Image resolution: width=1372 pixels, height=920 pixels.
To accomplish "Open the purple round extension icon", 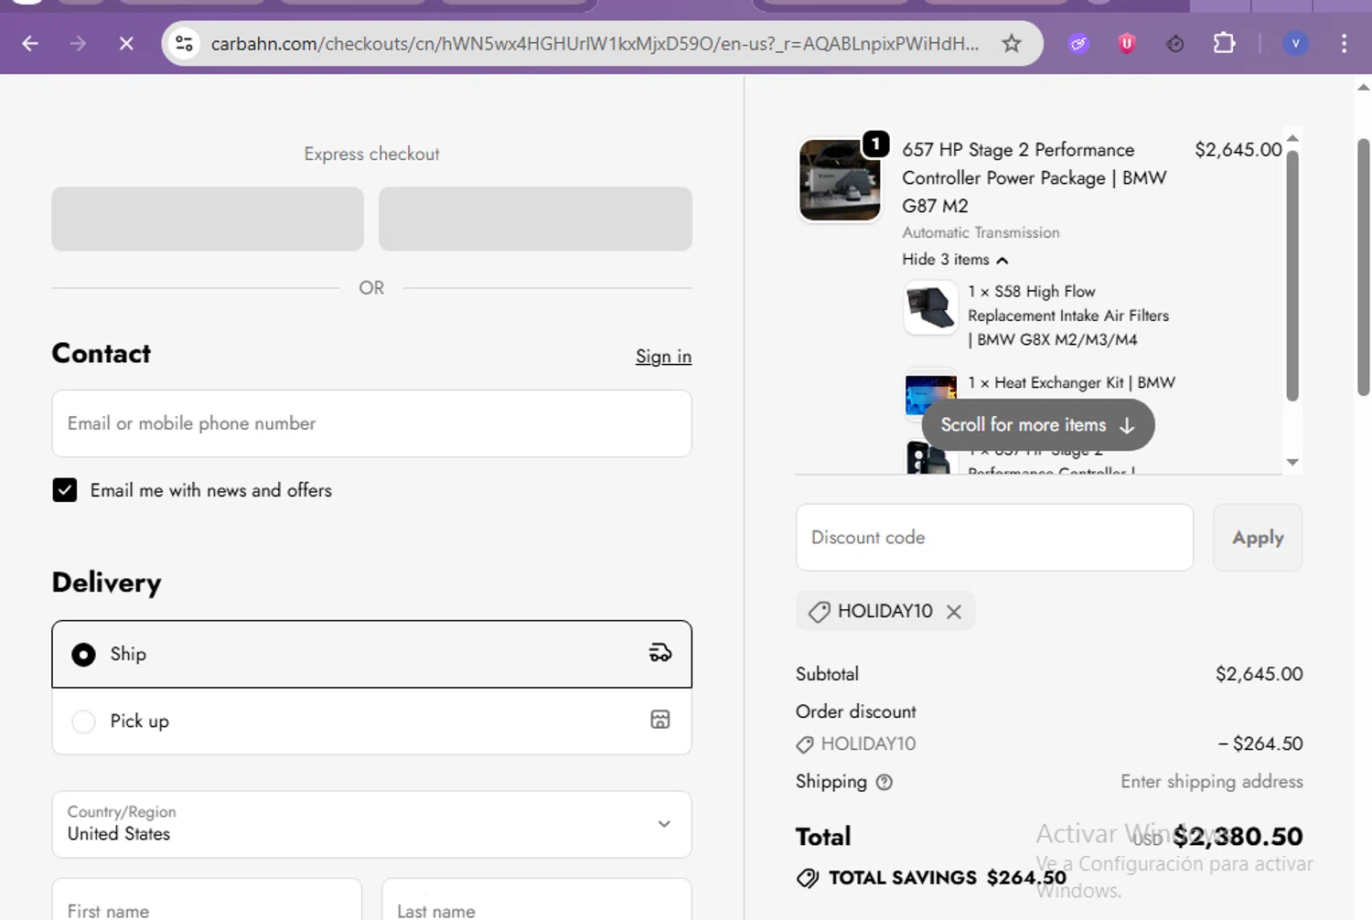I will [x=1078, y=43].
